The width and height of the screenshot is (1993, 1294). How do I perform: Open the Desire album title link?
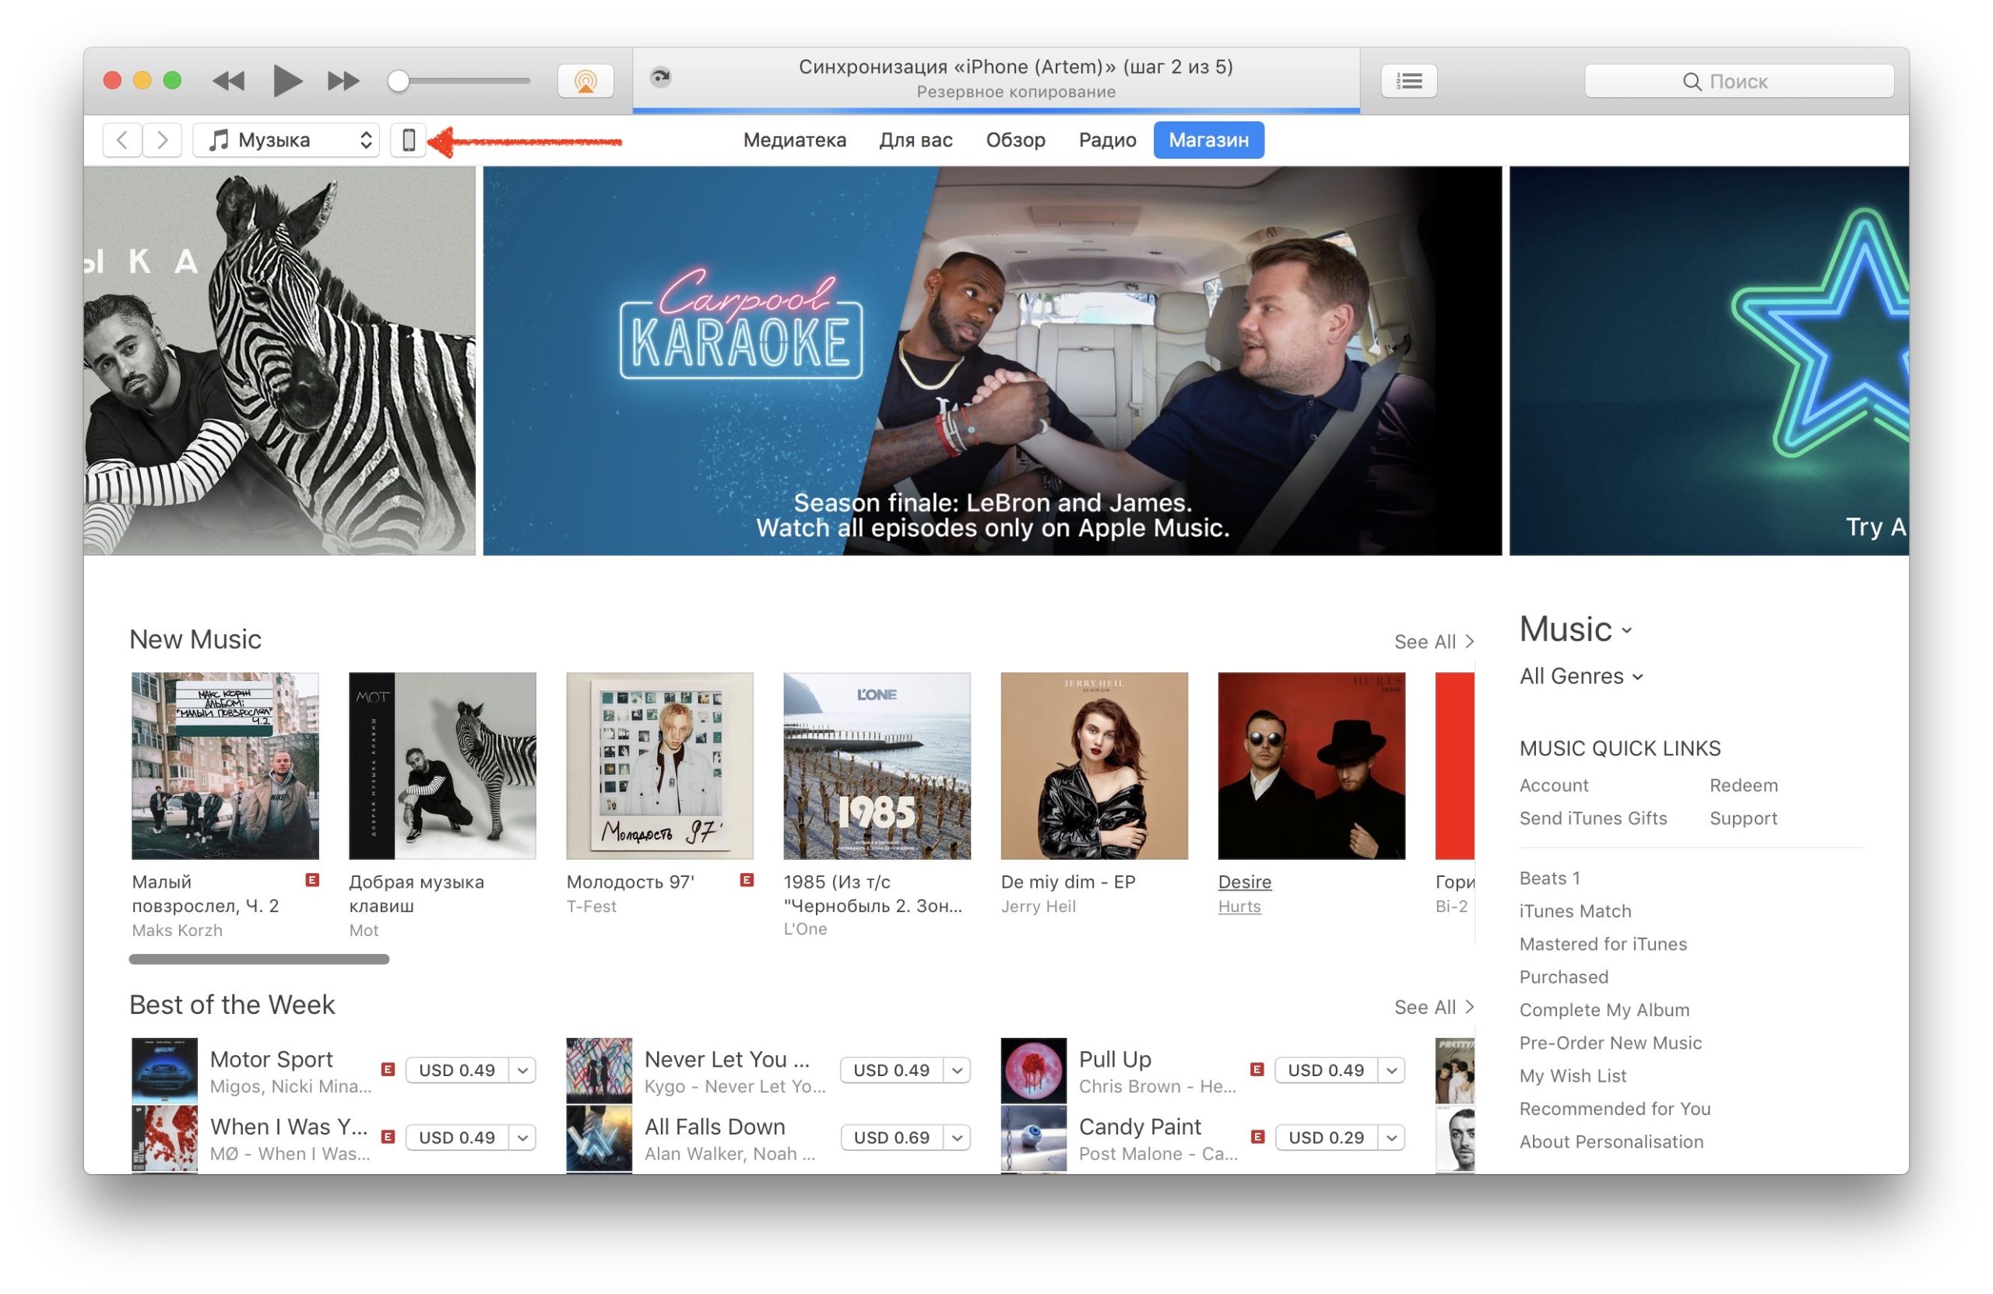click(1244, 882)
